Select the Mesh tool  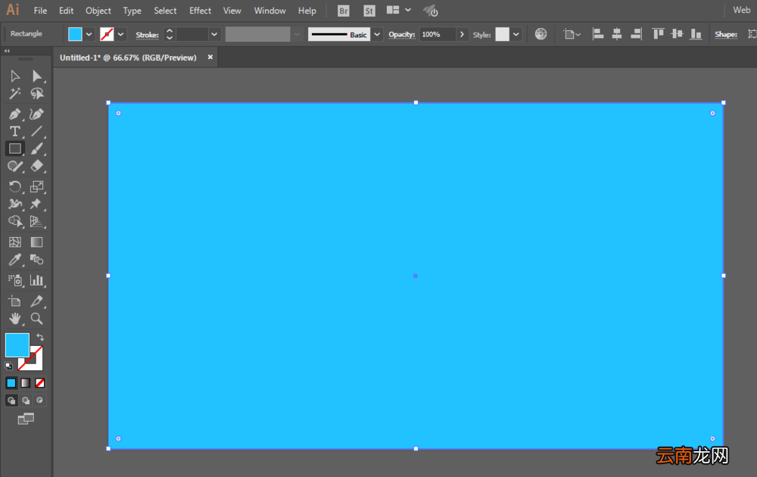click(15, 242)
